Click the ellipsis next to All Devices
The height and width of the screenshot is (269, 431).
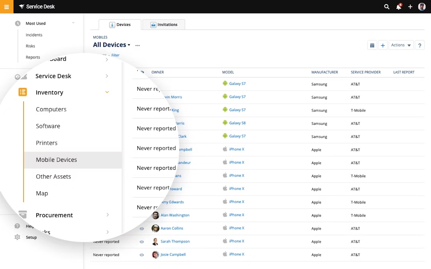coord(137,45)
